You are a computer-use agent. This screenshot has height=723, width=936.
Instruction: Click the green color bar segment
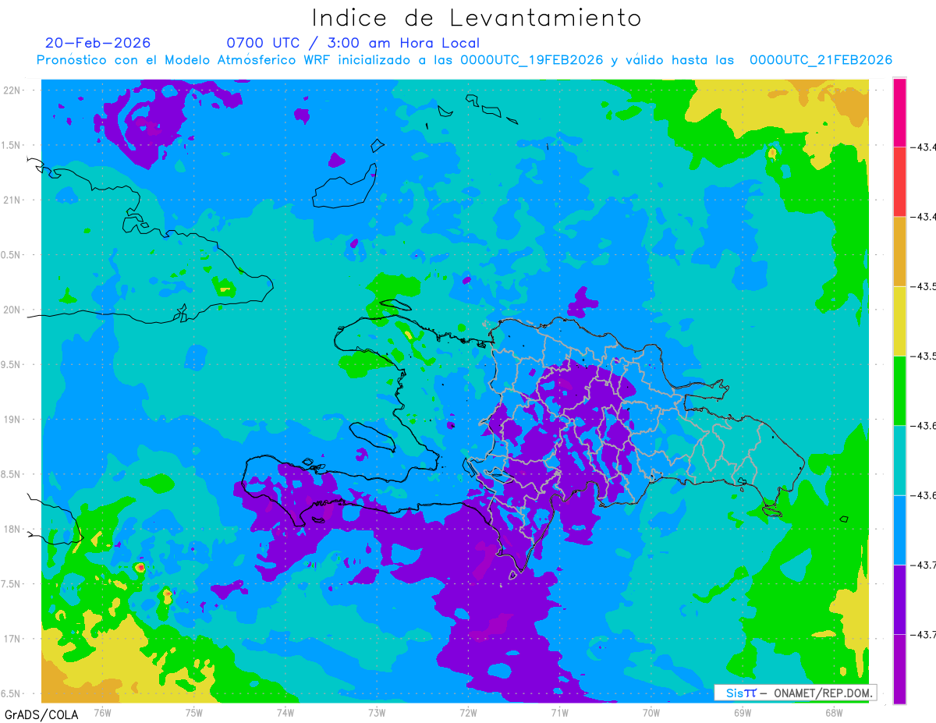[x=899, y=390]
